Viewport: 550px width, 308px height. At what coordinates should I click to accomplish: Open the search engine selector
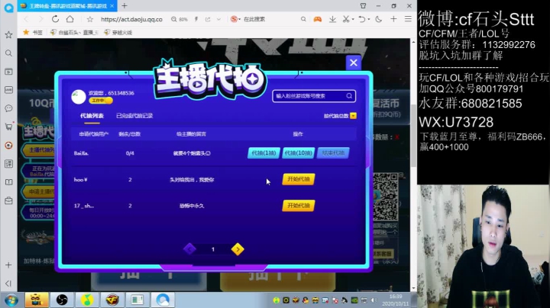(235, 19)
